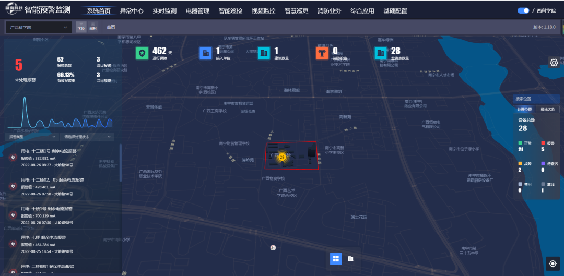Open the 综合应用 menu

click(x=362, y=11)
